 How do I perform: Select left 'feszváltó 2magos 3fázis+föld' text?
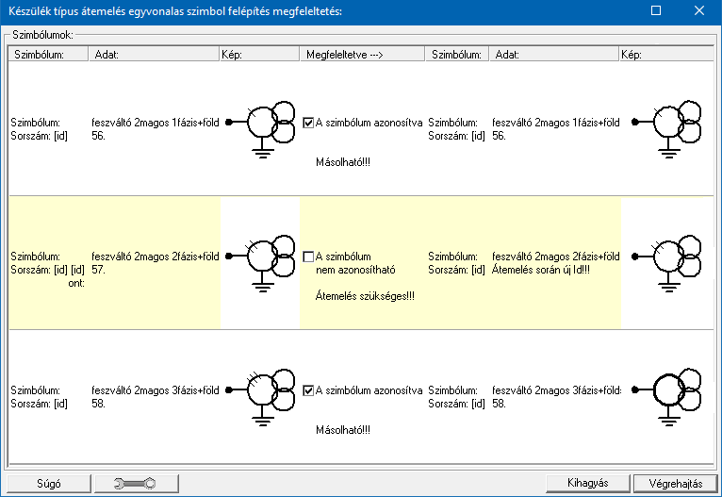156,390
